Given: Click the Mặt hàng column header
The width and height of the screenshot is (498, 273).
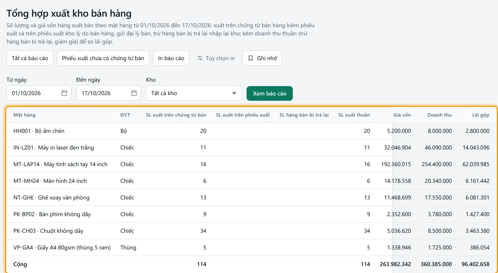Looking at the screenshot, I should 24,115.
